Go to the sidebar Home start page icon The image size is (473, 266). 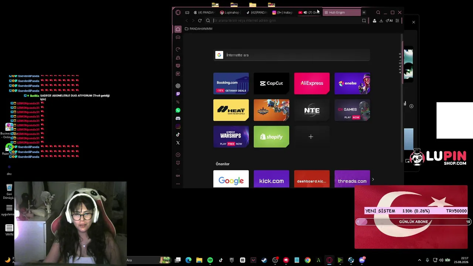[178, 29]
